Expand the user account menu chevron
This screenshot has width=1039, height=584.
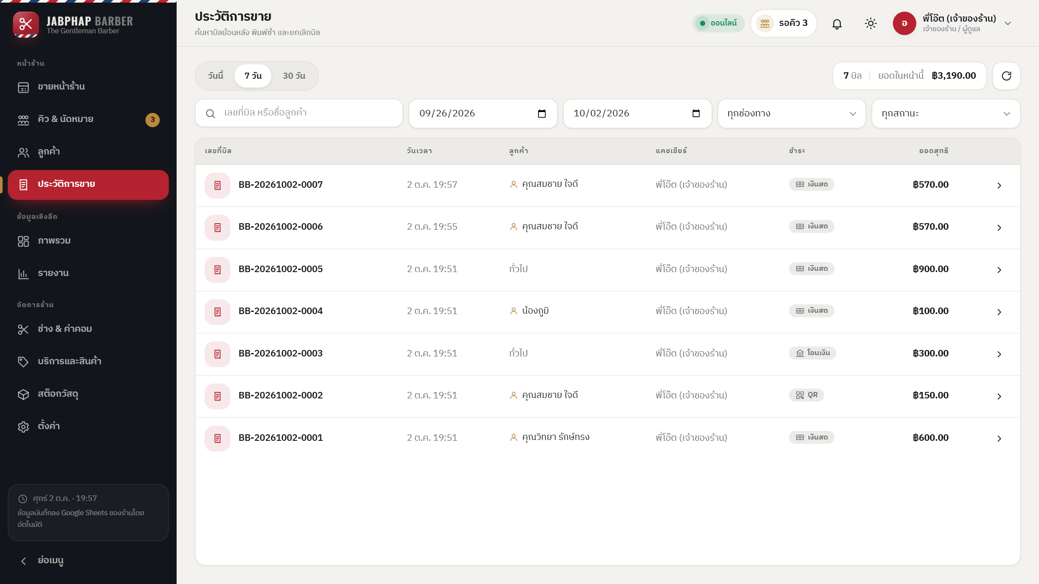point(1008,24)
